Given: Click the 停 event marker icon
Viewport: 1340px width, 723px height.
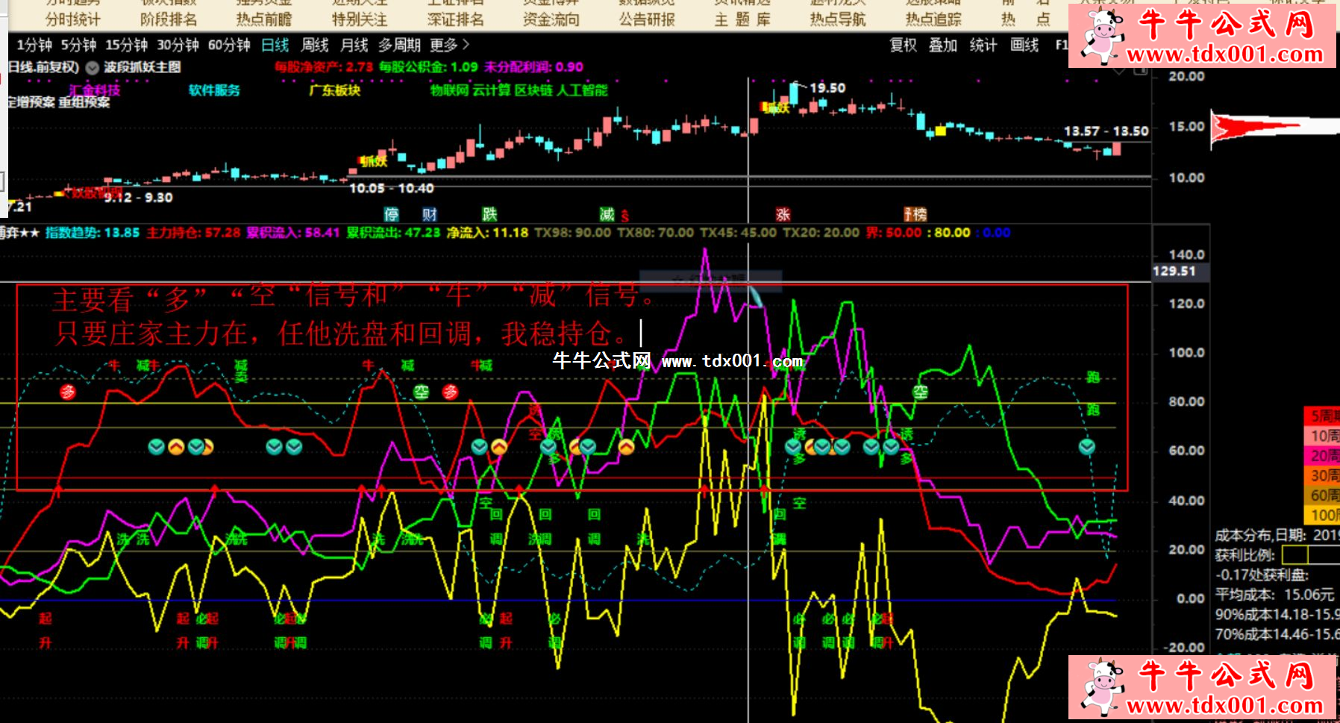Looking at the screenshot, I should (x=392, y=215).
